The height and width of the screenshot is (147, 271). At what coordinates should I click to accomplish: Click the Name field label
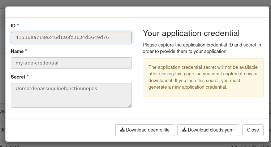pyautogui.click(x=17, y=52)
